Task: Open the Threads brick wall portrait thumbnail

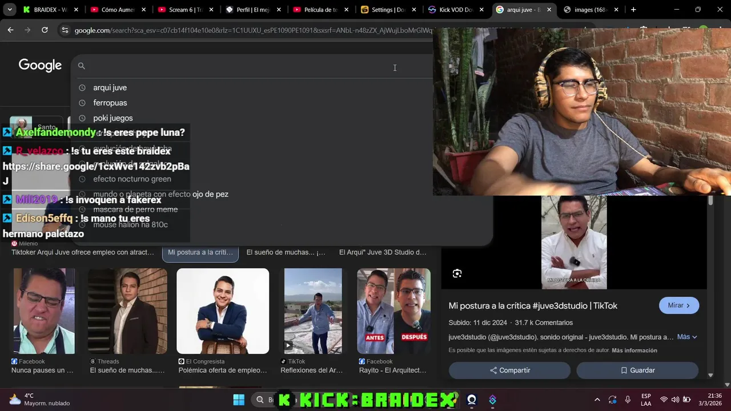Action: click(127, 311)
